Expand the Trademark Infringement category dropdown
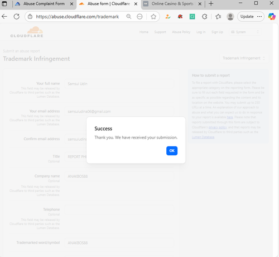This screenshot has width=279, height=257. click(x=244, y=58)
